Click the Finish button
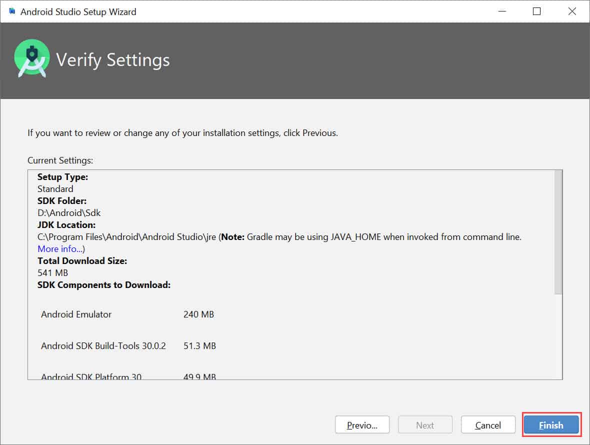 pos(551,424)
